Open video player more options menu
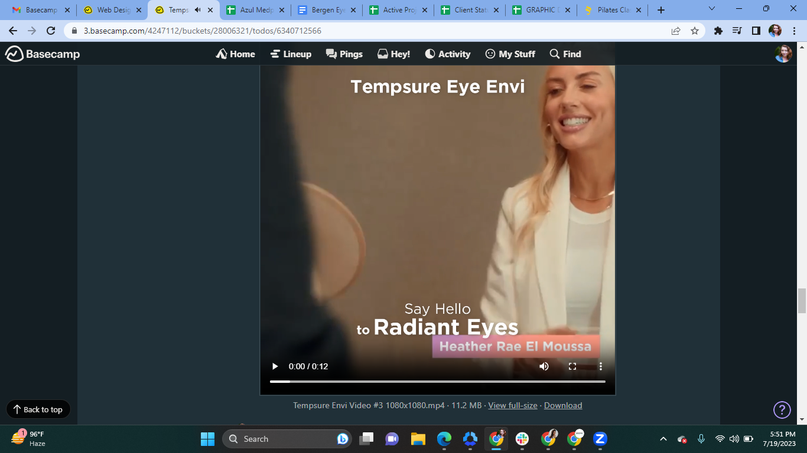 (x=600, y=366)
